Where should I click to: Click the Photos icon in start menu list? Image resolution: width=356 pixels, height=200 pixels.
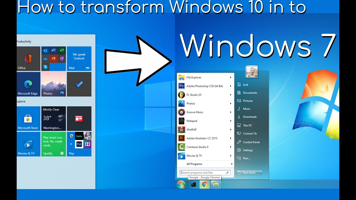[x=182, y=103]
